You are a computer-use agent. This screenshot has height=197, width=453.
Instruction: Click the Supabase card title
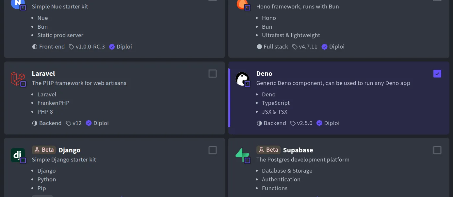pos(298,150)
